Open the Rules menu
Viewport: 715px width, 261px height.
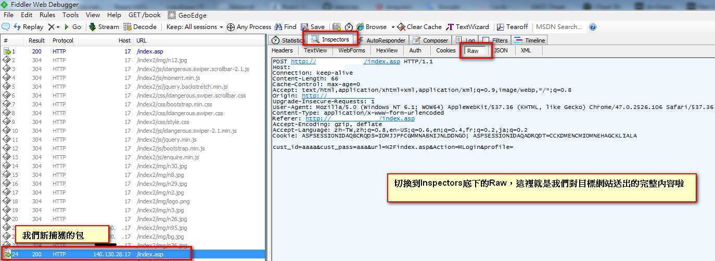click(x=47, y=15)
